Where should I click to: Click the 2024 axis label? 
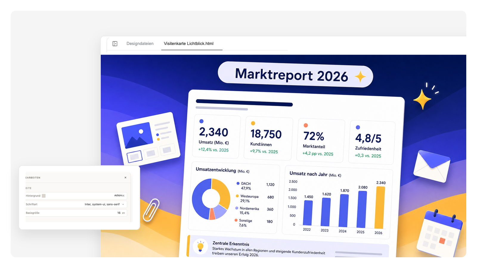343,231
